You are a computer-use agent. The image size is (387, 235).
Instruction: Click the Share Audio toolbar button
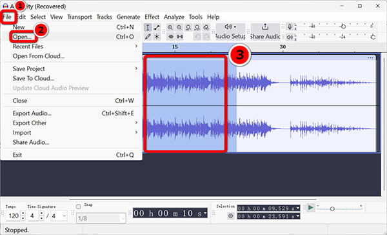265,32
